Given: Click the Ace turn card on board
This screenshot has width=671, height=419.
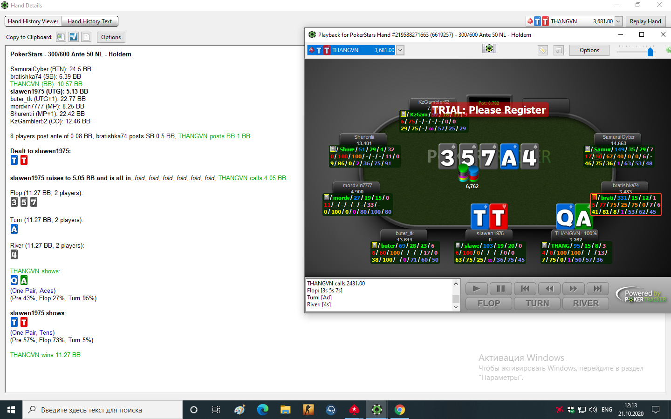Looking at the screenshot, I should (509, 156).
